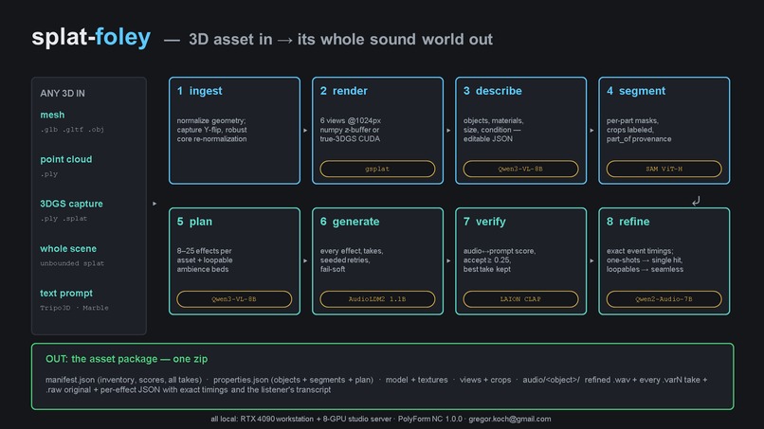Click the Qwen3-VL-8B pill in plan card
The height and width of the screenshot is (429, 764).
(234, 299)
